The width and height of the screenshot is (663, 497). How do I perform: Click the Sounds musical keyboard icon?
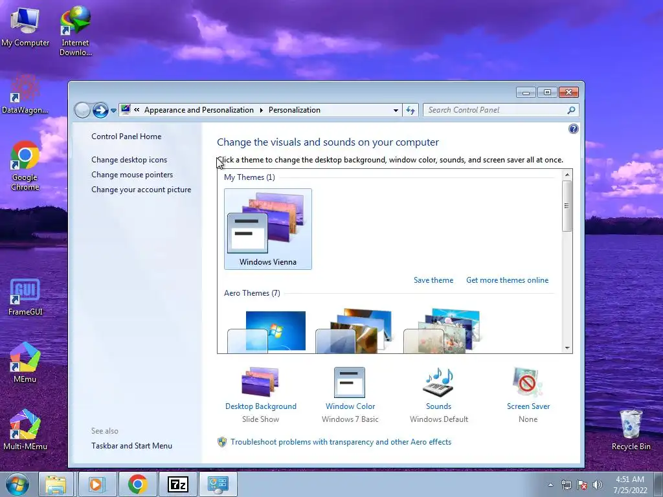coord(438,382)
